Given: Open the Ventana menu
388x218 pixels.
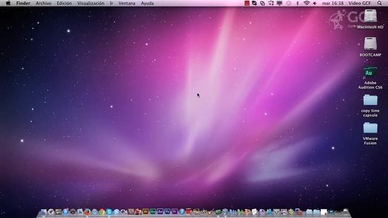Looking at the screenshot, I should (127, 3).
